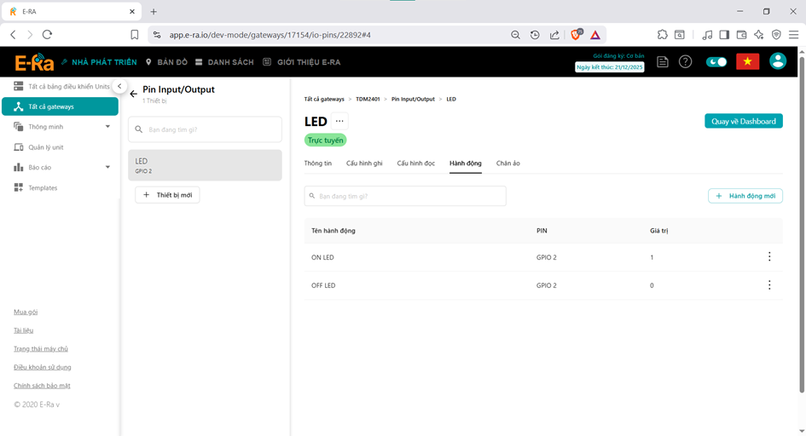Click the Vietnam flag language icon
The width and height of the screenshot is (806, 436).
pyautogui.click(x=747, y=62)
